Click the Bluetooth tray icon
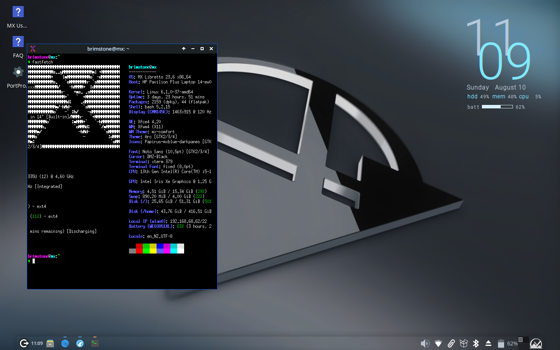 coord(476,343)
